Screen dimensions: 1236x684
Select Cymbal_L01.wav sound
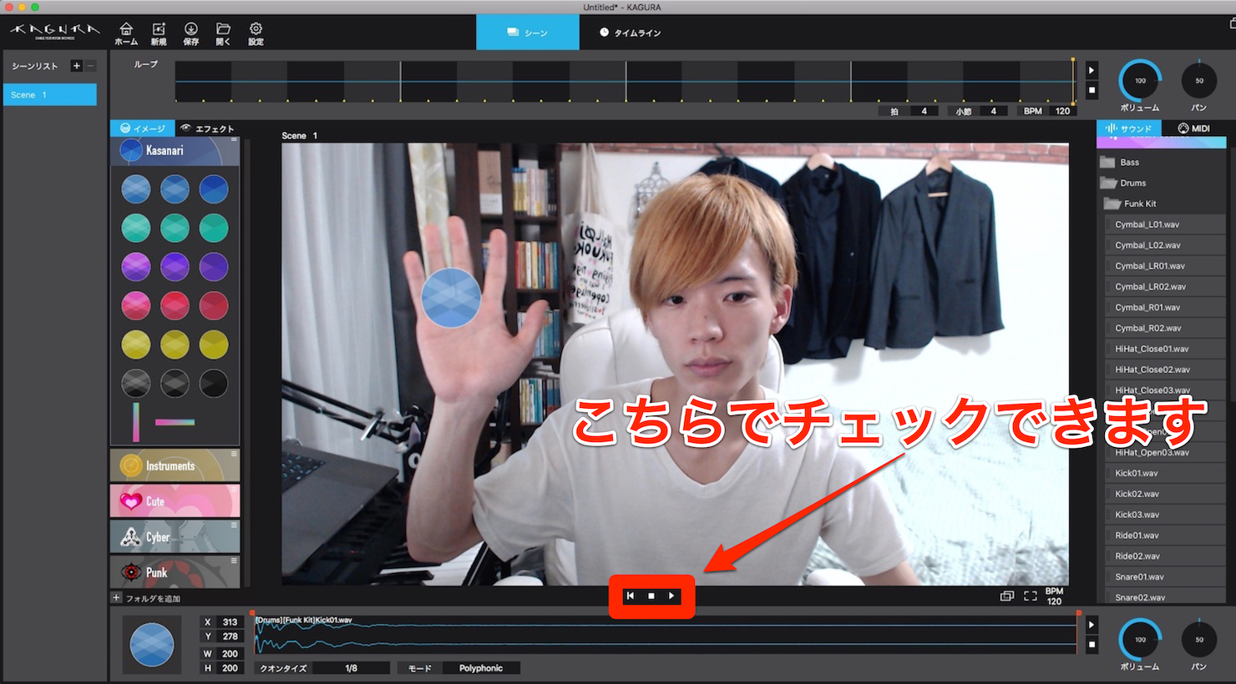pos(1165,224)
